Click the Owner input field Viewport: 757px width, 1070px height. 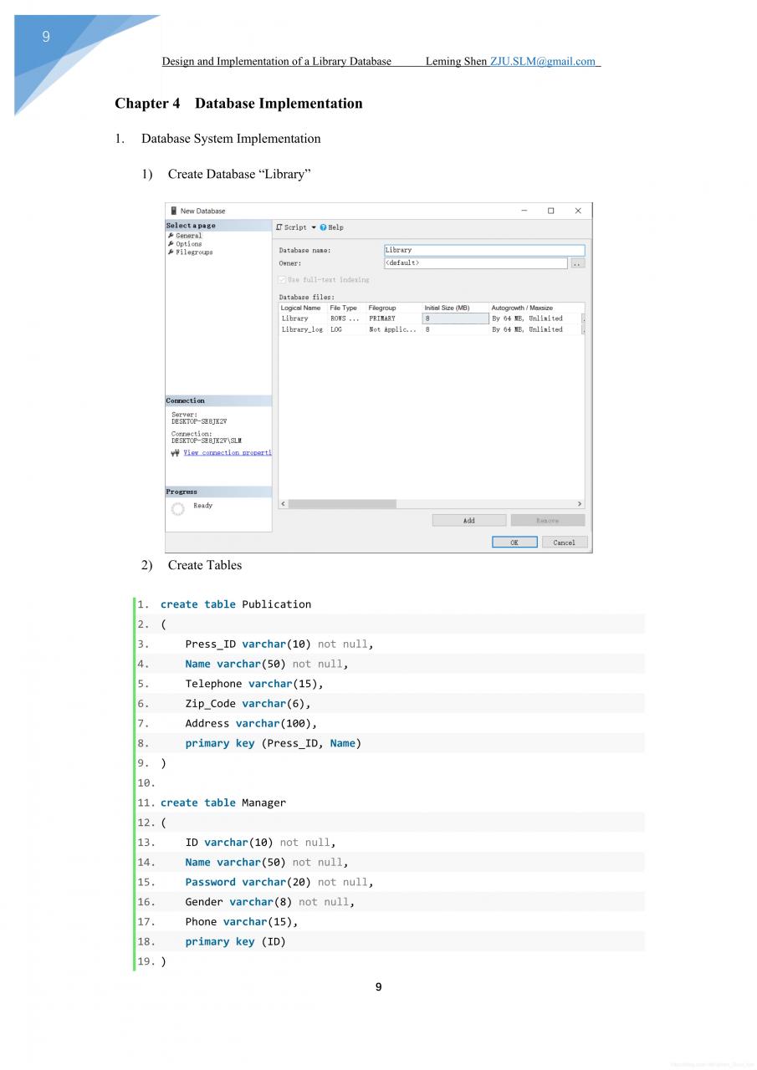point(475,263)
